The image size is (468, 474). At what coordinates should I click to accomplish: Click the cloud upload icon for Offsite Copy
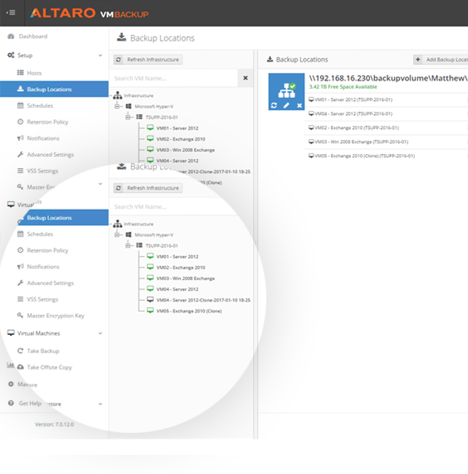tap(21, 367)
